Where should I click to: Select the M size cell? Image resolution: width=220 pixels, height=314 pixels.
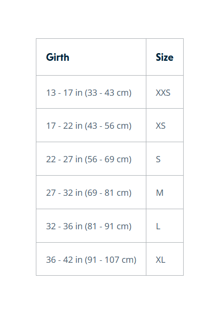tap(165, 192)
